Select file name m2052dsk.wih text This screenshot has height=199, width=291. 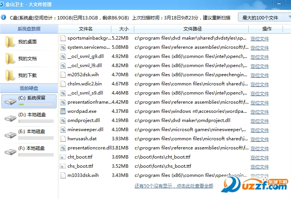83,75
